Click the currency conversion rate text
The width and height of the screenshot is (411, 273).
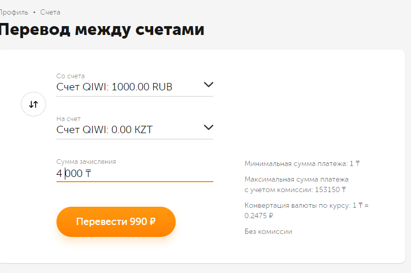click(x=306, y=210)
